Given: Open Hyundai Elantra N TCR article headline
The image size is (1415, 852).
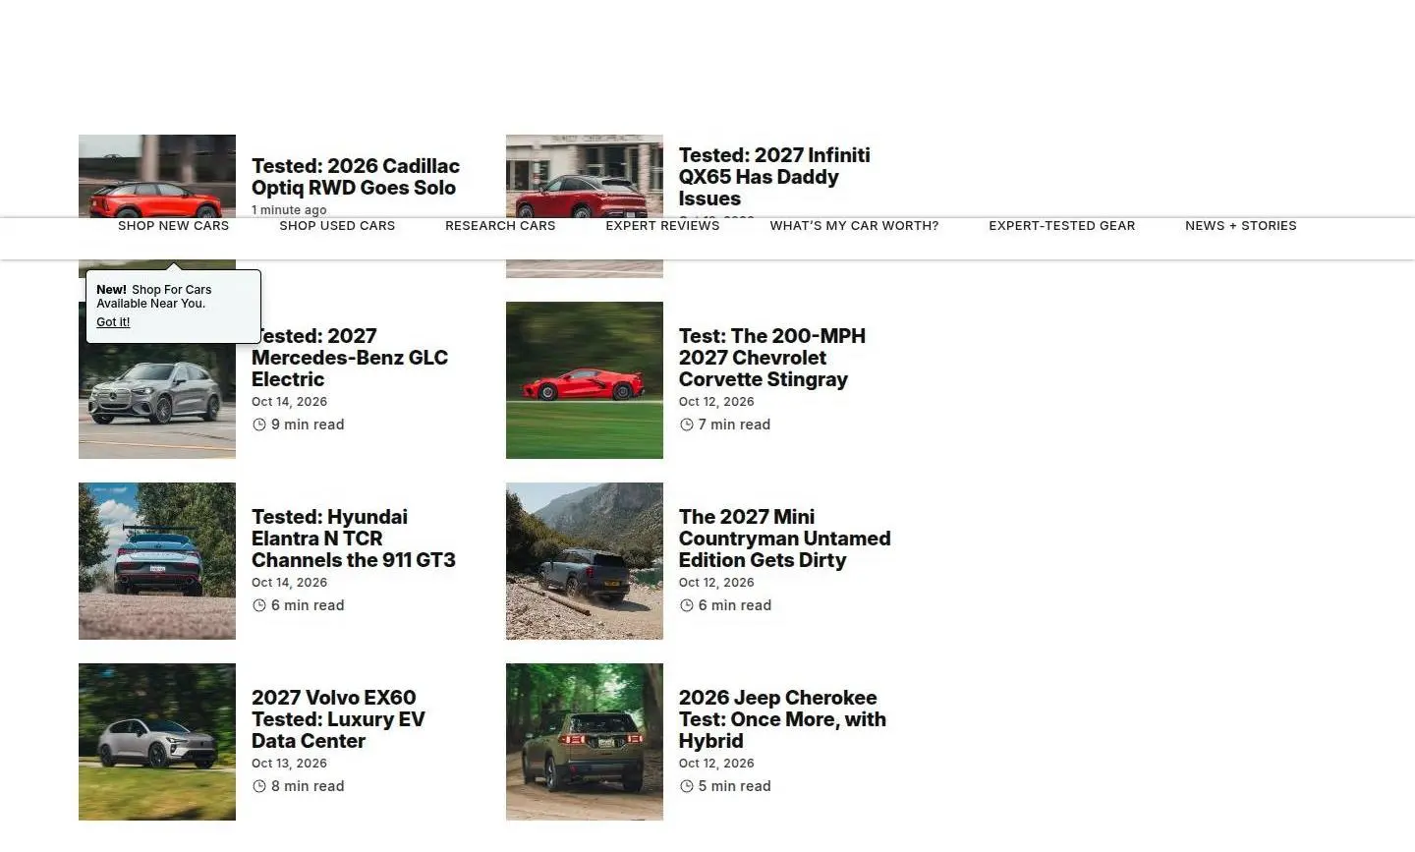Looking at the screenshot, I should 354,539.
